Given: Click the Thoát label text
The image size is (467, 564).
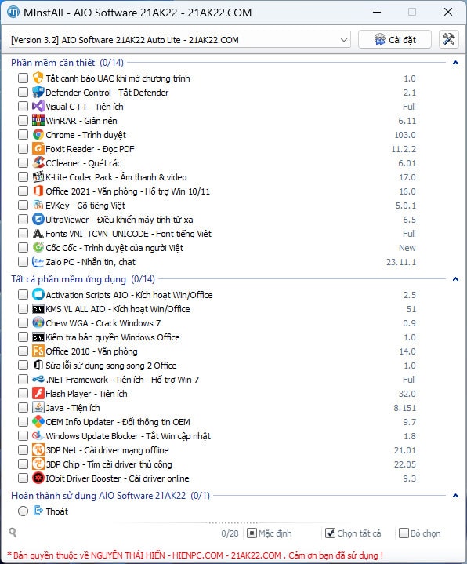Looking at the screenshot, I should click(56, 511).
